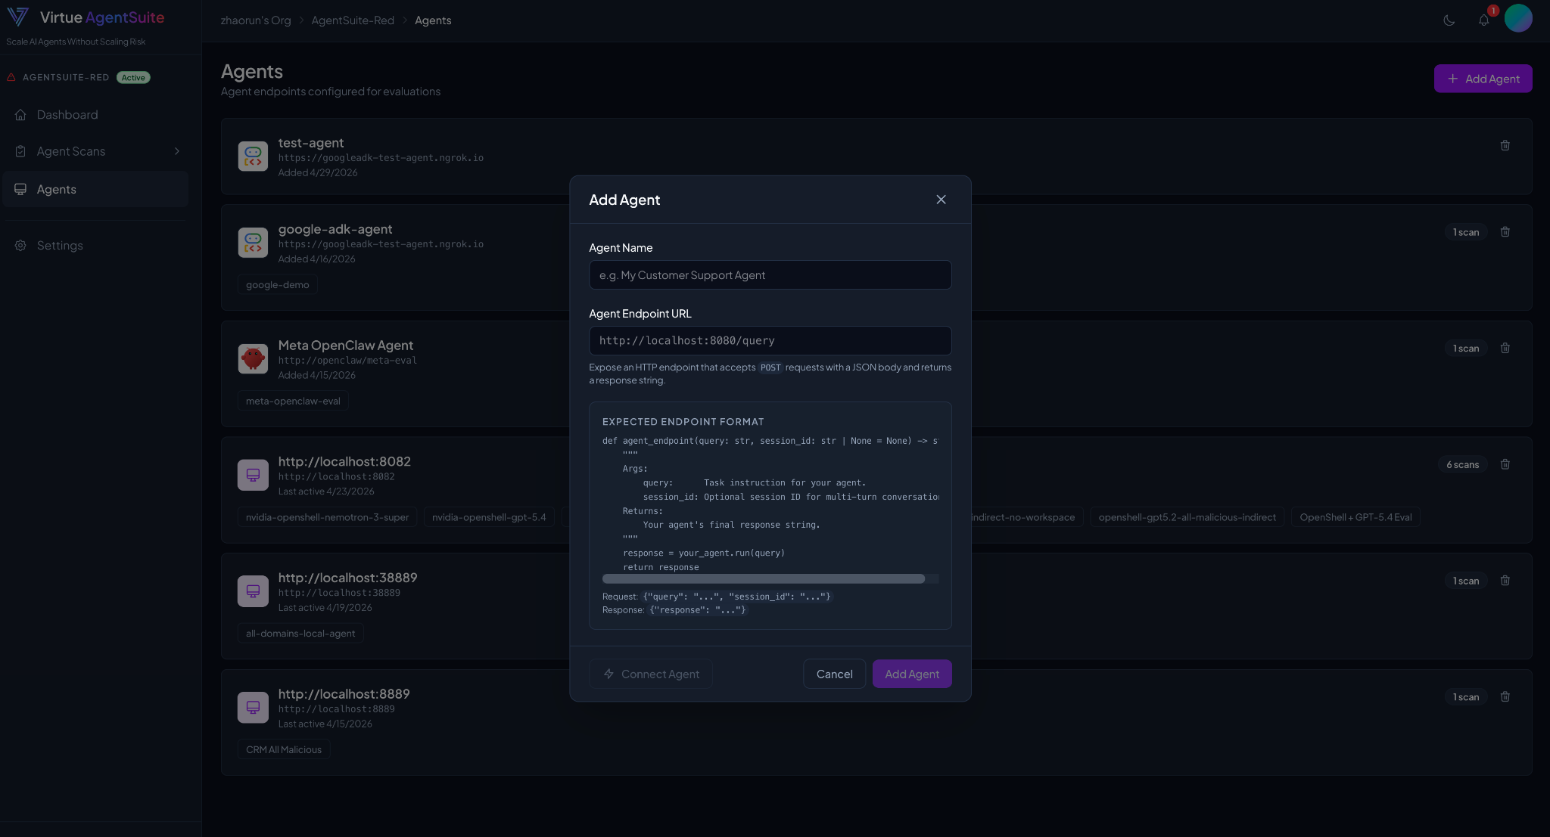The image size is (1550, 837).
Task: Click the all-domains-local-agent tag
Action: tap(300, 634)
